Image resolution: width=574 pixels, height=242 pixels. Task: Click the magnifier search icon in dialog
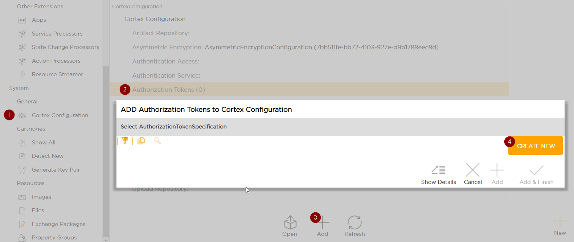(157, 141)
